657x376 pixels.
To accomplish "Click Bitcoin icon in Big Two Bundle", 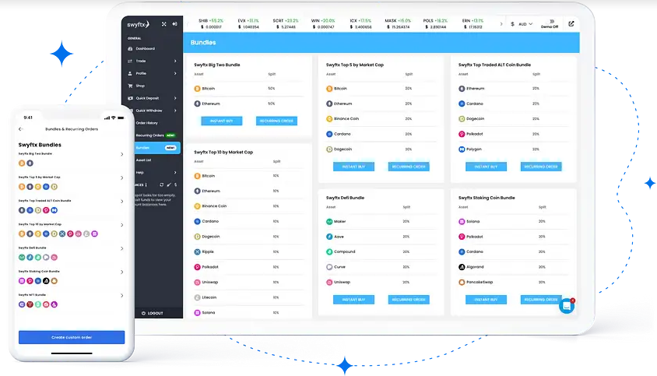I will coord(197,89).
